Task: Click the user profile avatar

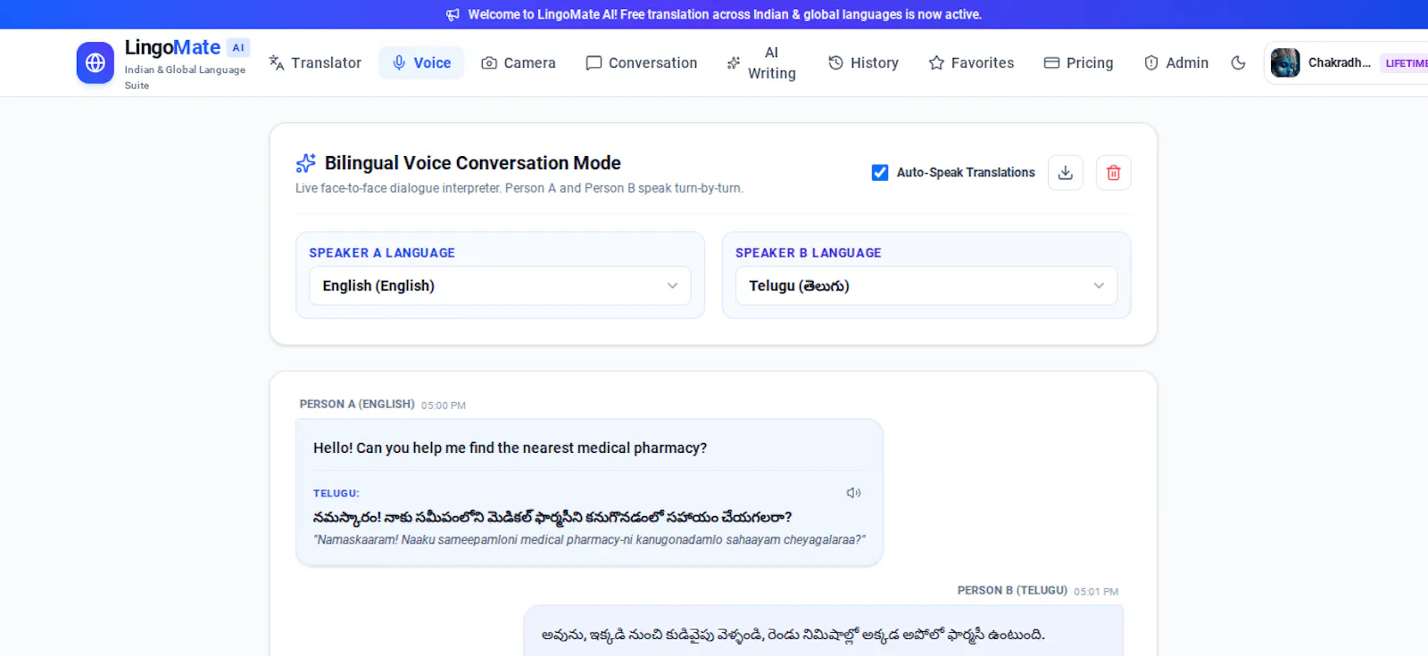Action: tap(1285, 62)
